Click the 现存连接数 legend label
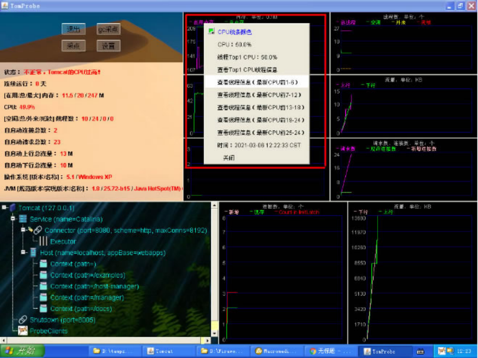 coord(383,149)
